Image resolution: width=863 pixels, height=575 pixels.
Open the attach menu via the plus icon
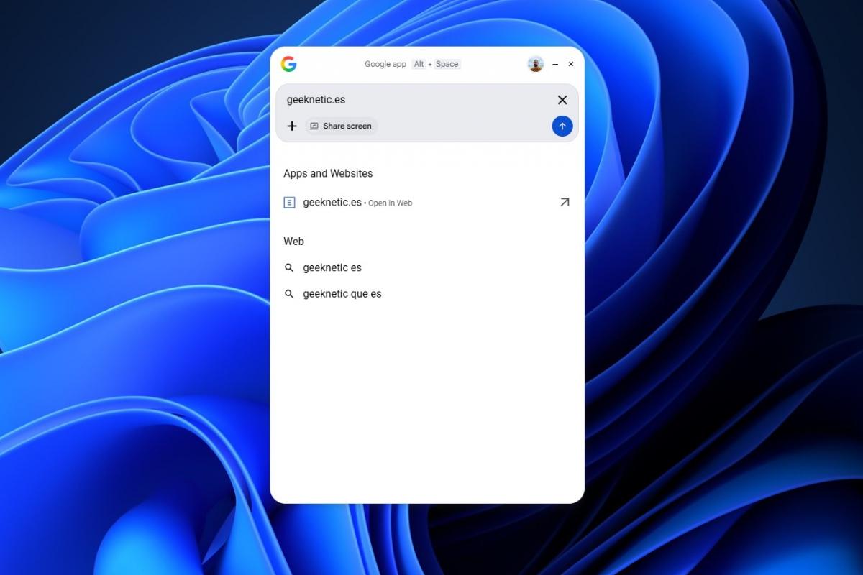(292, 126)
